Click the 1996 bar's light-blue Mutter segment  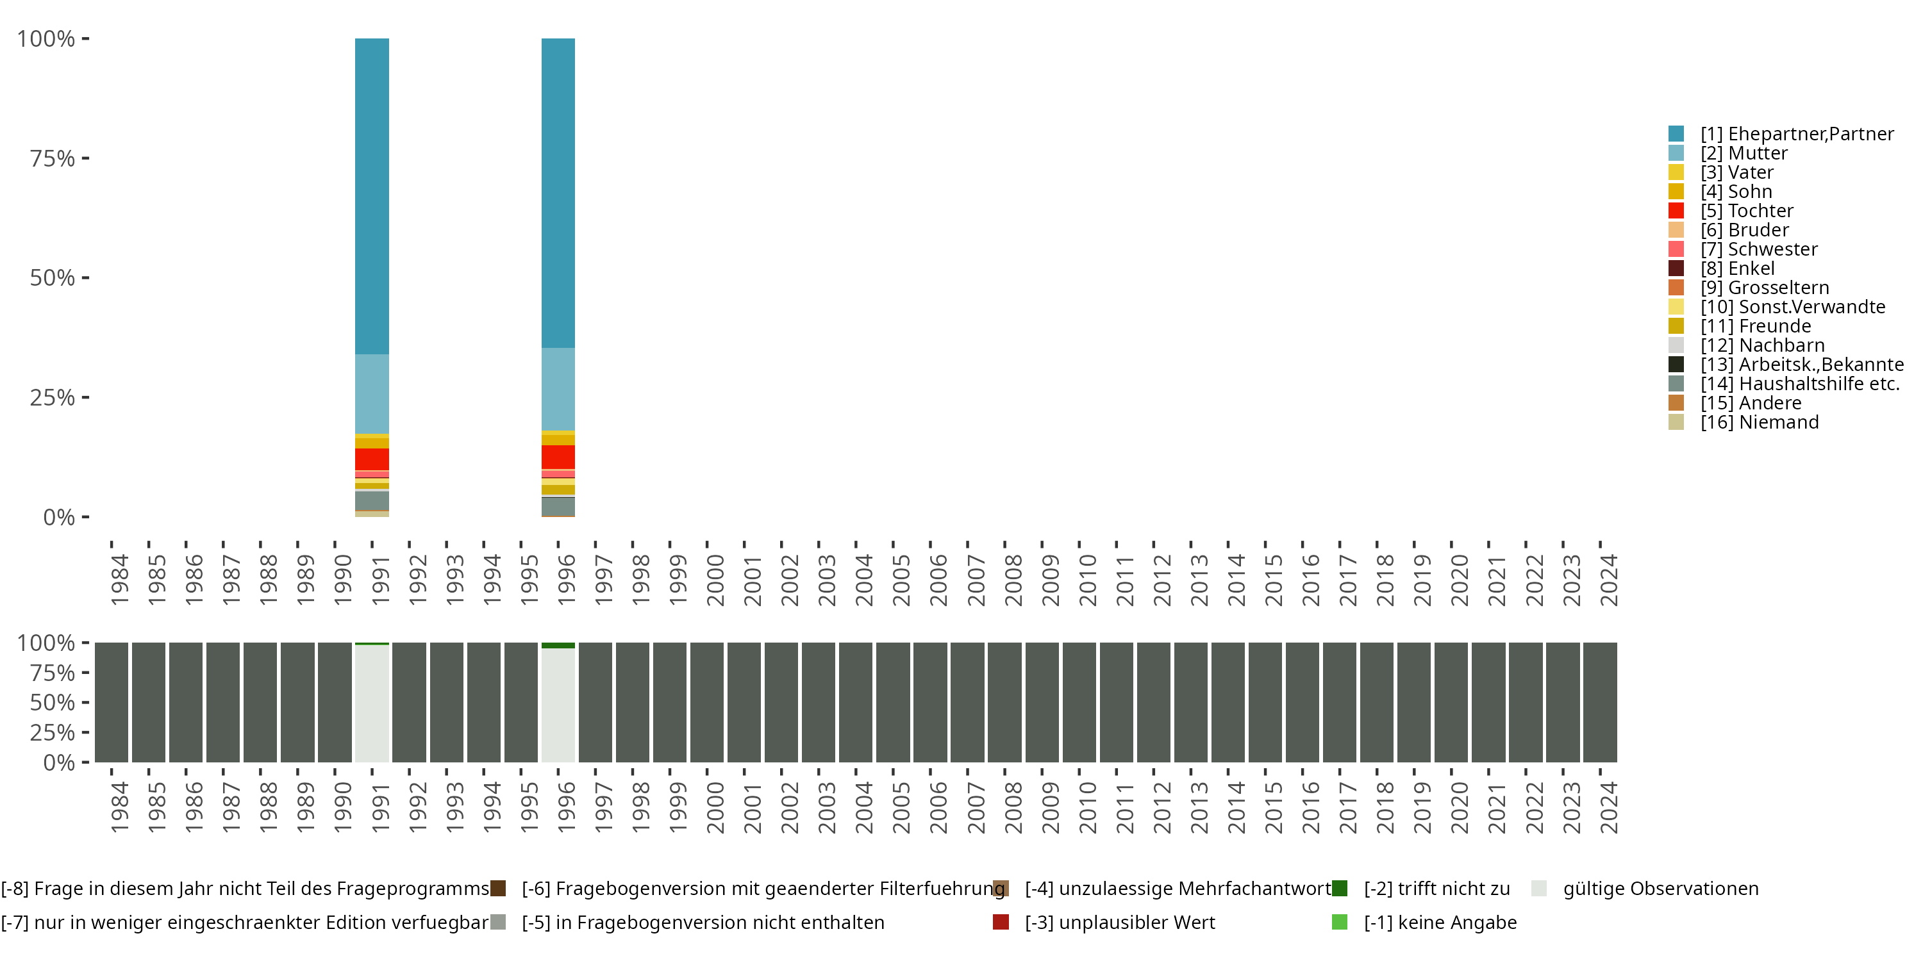[x=558, y=389]
